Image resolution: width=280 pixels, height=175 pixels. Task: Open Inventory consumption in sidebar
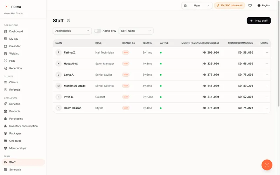coord(23,126)
